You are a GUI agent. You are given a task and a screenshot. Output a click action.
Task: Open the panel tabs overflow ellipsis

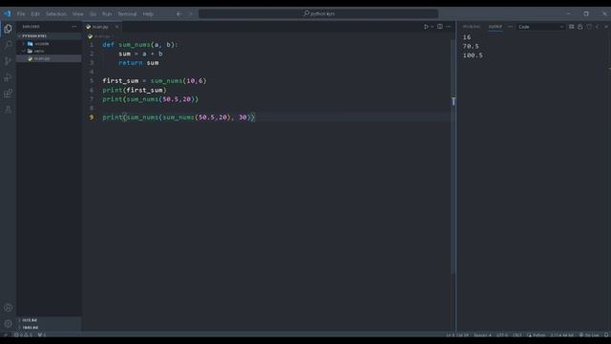pyautogui.click(x=510, y=27)
